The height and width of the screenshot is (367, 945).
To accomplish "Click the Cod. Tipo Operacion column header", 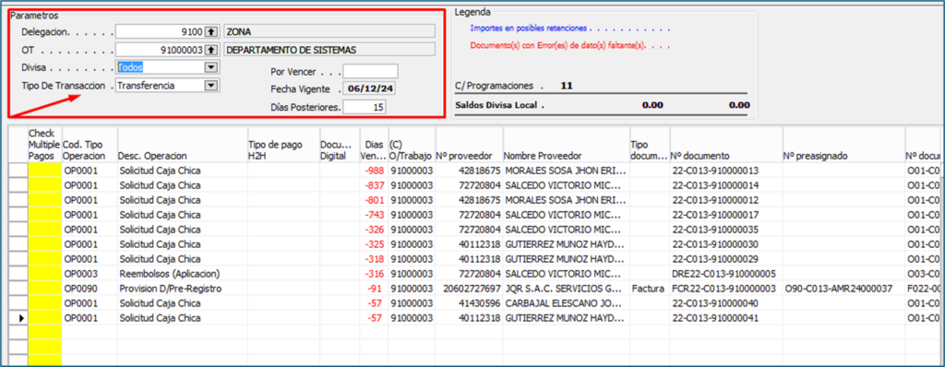I will (90, 145).
